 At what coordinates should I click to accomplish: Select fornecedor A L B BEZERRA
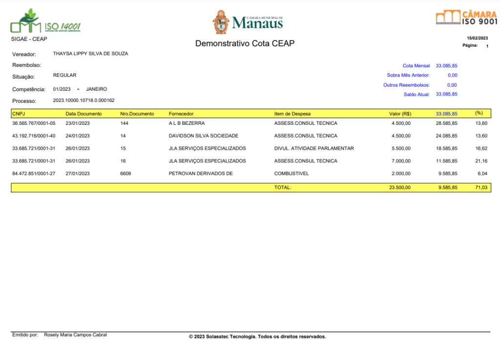(187, 123)
